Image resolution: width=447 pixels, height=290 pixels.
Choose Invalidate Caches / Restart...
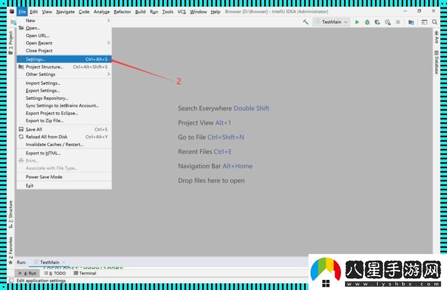(x=64, y=144)
